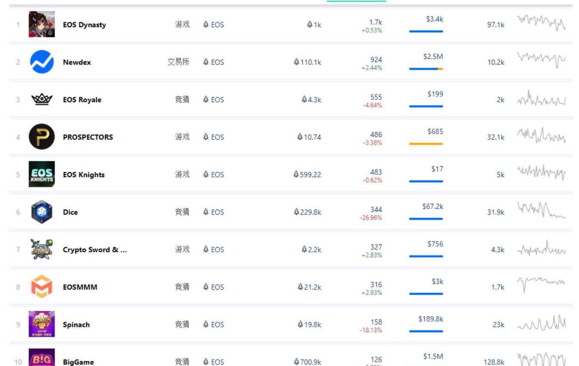The height and width of the screenshot is (366, 579).
Task: Select the PROSPECTORS gold P icon
Action: click(x=42, y=137)
